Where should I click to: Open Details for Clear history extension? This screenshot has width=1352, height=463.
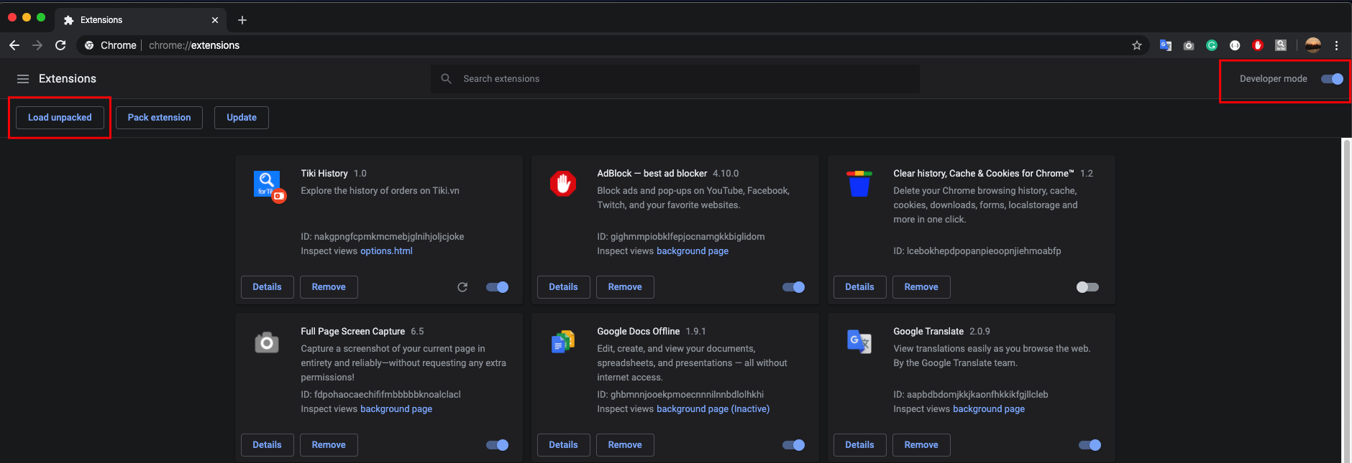[x=859, y=287]
